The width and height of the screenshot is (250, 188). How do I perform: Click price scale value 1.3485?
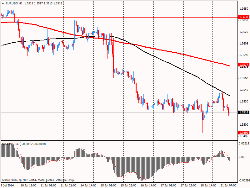[x=244, y=136]
